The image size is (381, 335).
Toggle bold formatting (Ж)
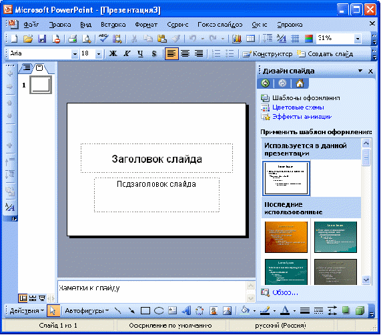(x=113, y=53)
